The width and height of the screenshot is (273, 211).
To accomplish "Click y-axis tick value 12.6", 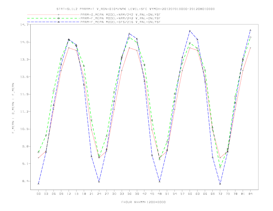I will point(24,77).
